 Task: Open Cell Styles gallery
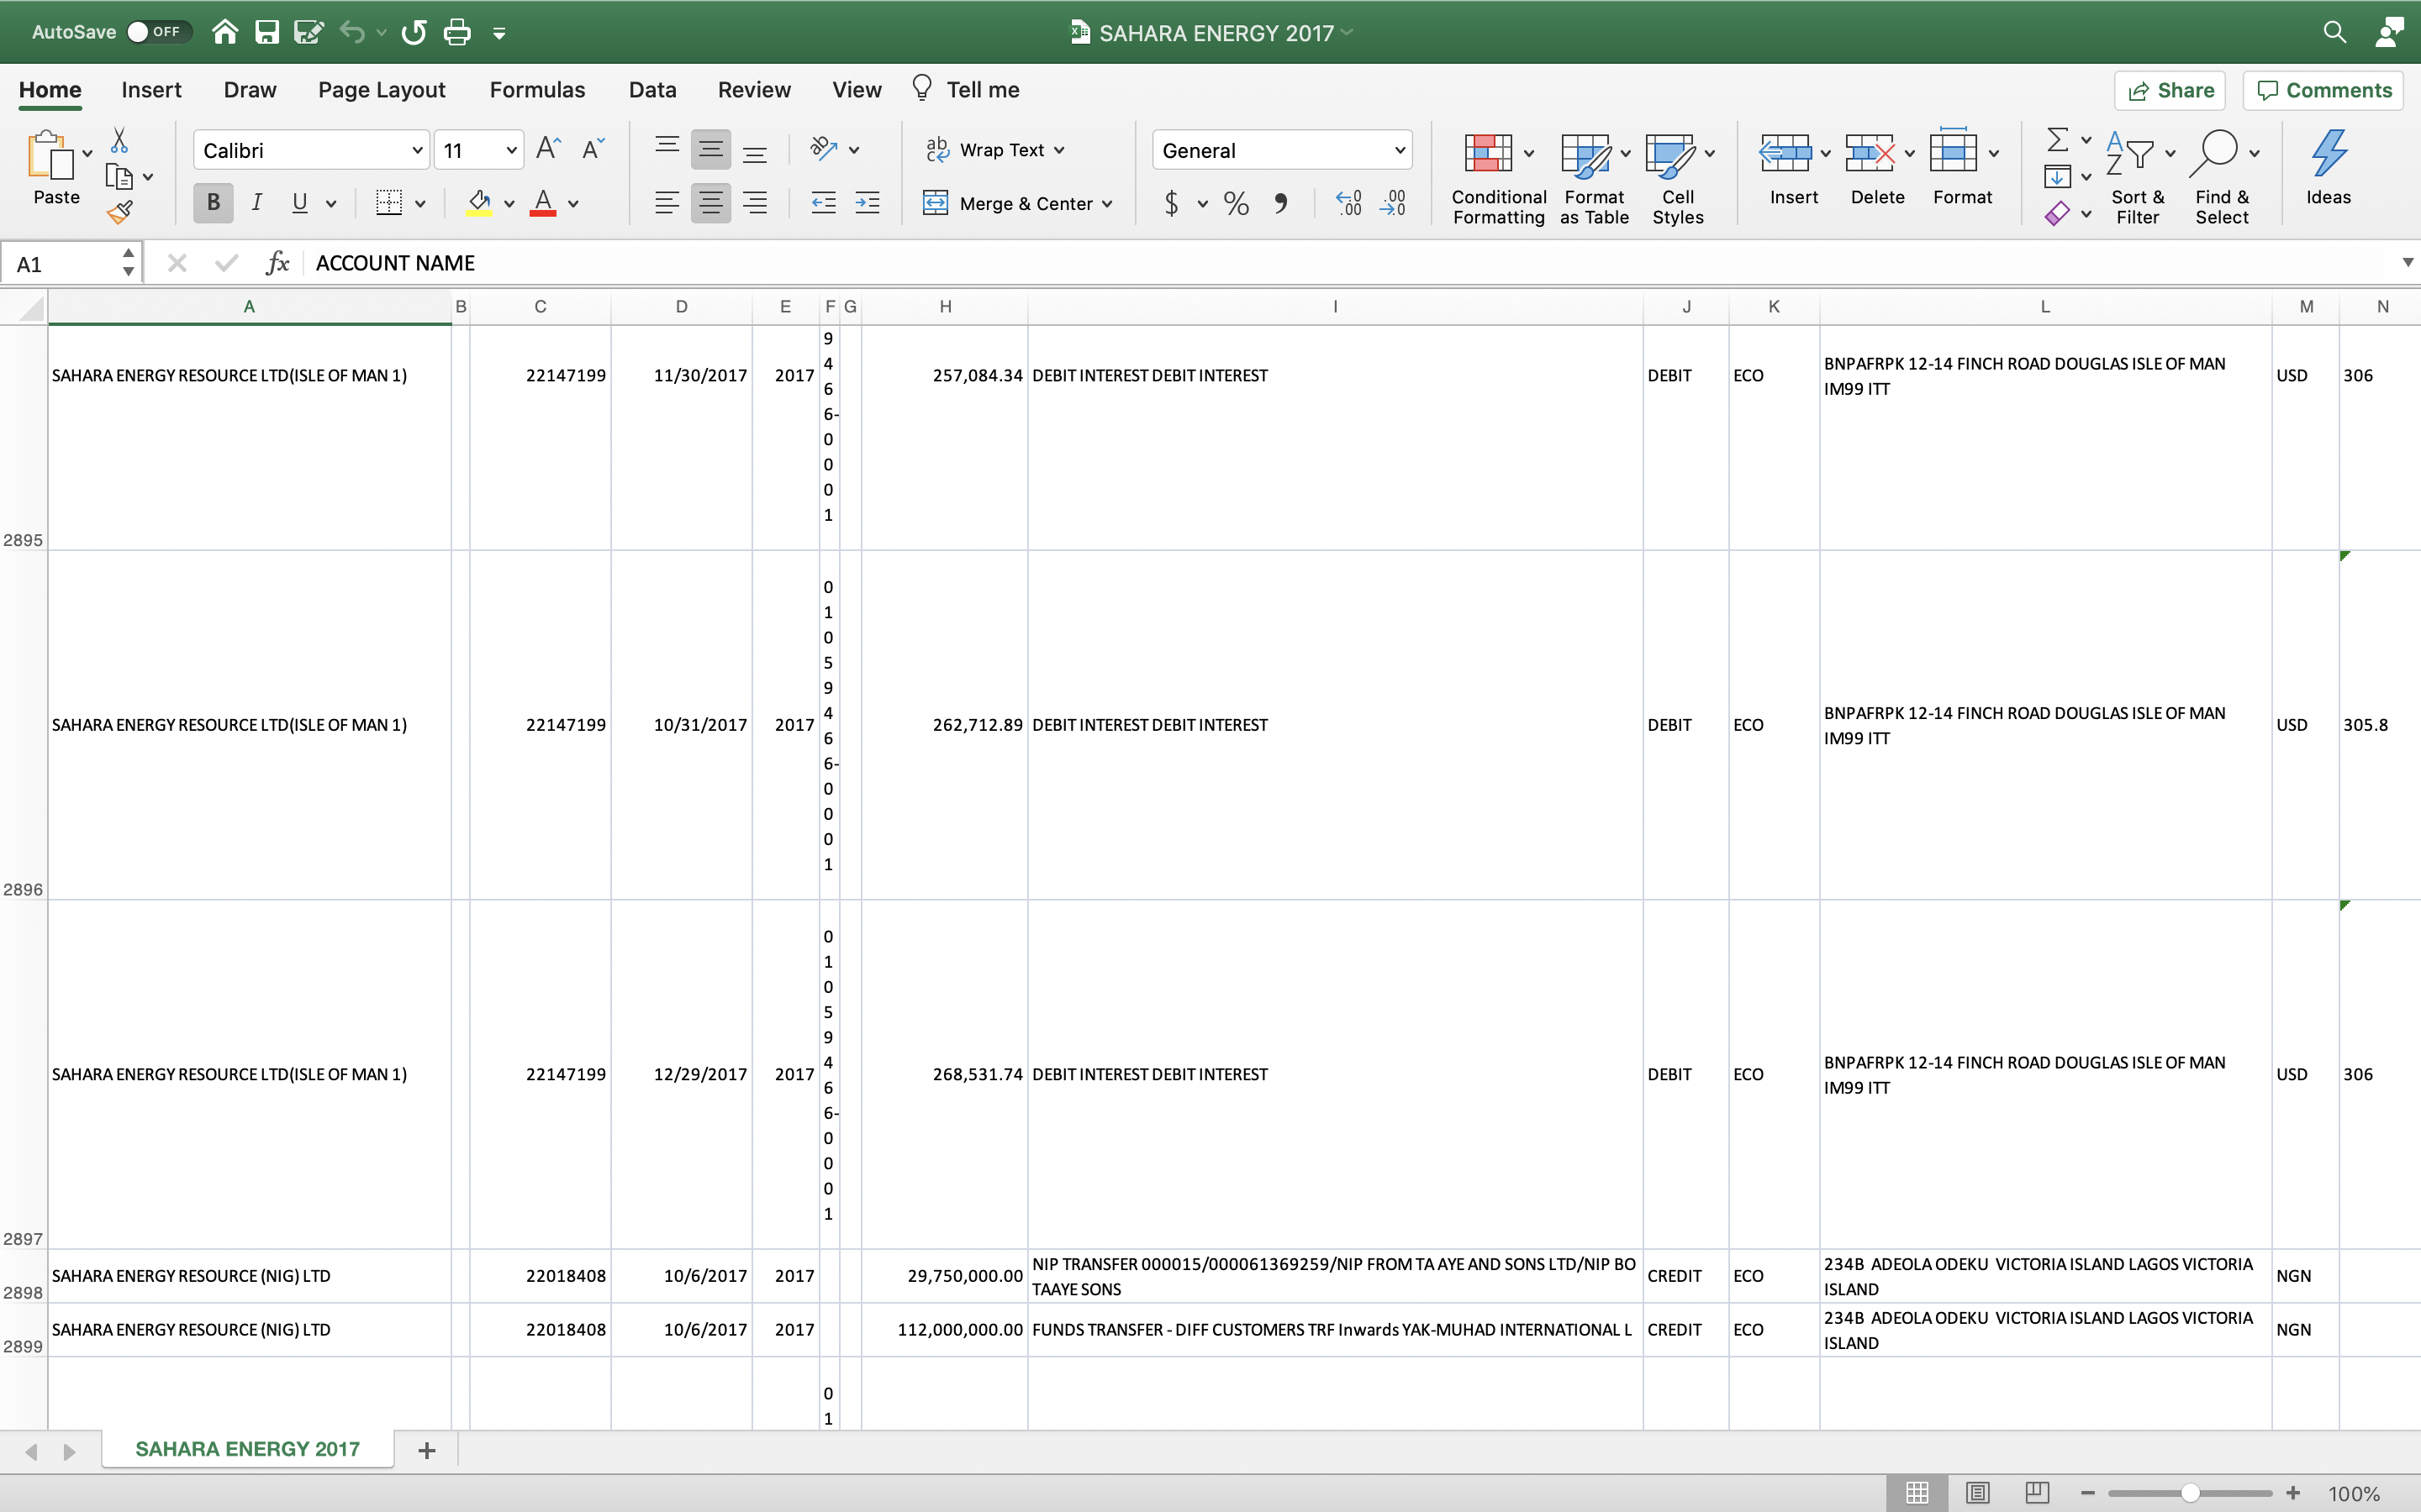1679,178
